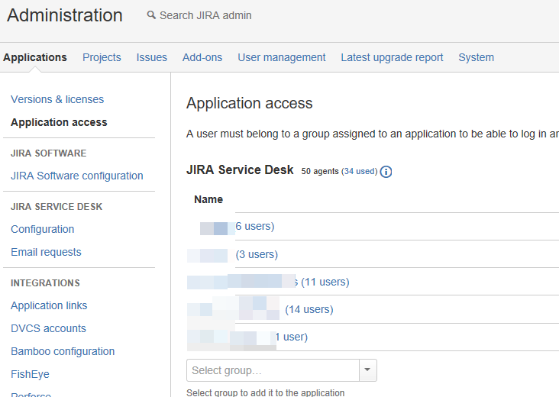Click the JIRA SERVICE DESK sidebar section label
Screen dimensions: 559x397
[x=57, y=207]
